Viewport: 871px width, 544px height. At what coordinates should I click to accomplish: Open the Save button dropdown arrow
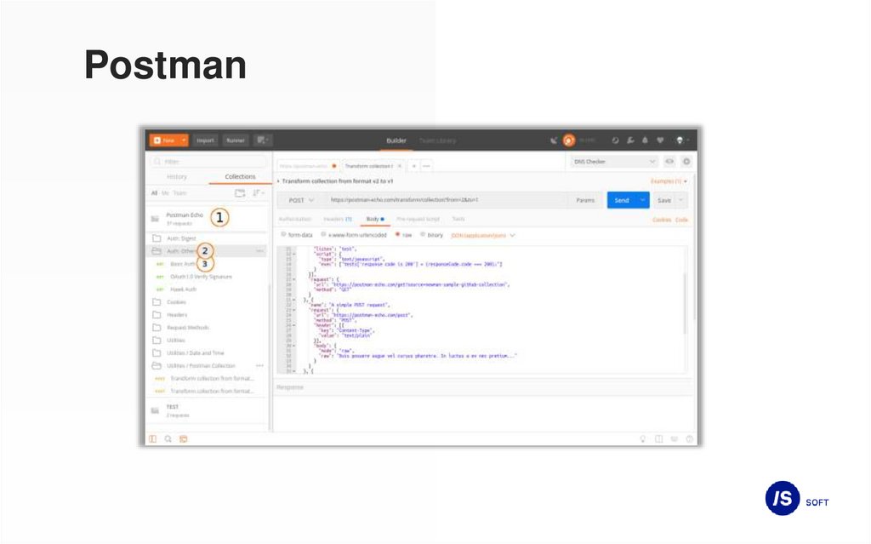[681, 200]
